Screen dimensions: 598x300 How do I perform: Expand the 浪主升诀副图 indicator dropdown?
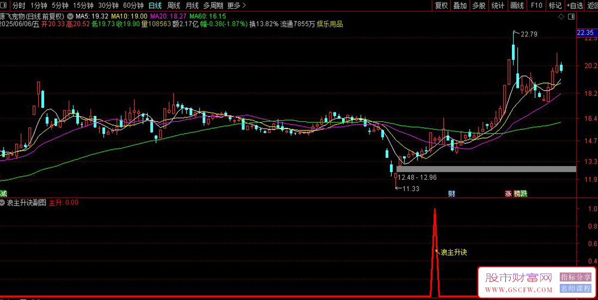(x=2, y=203)
